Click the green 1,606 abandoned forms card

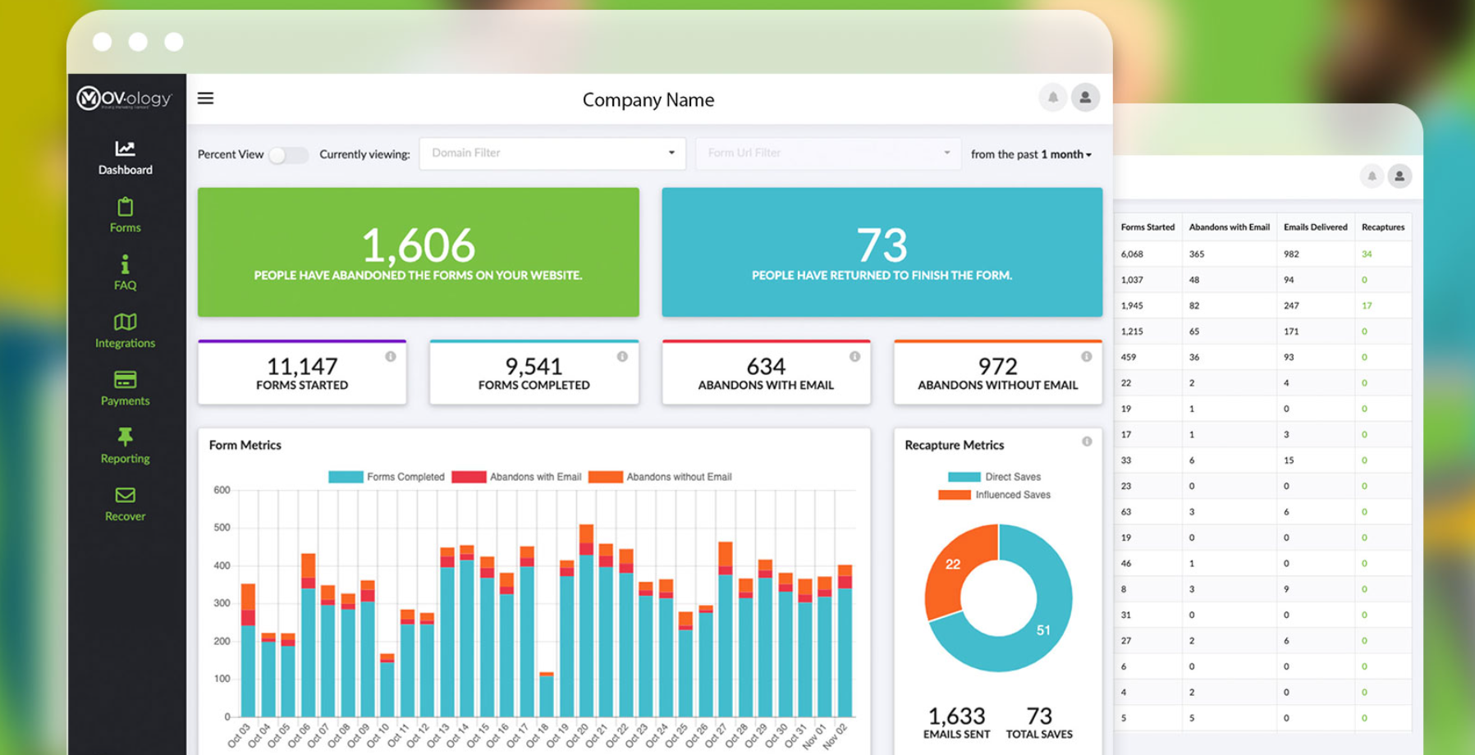click(419, 252)
